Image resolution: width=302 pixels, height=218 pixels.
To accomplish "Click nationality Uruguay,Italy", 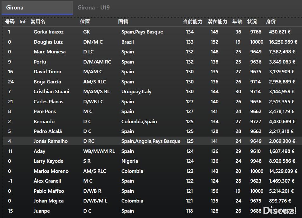I will tap(136, 92).
